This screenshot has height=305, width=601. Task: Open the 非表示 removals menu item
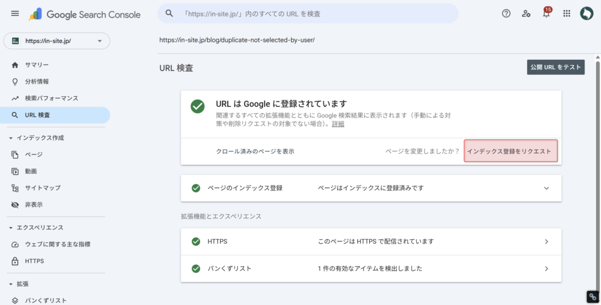click(33, 205)
